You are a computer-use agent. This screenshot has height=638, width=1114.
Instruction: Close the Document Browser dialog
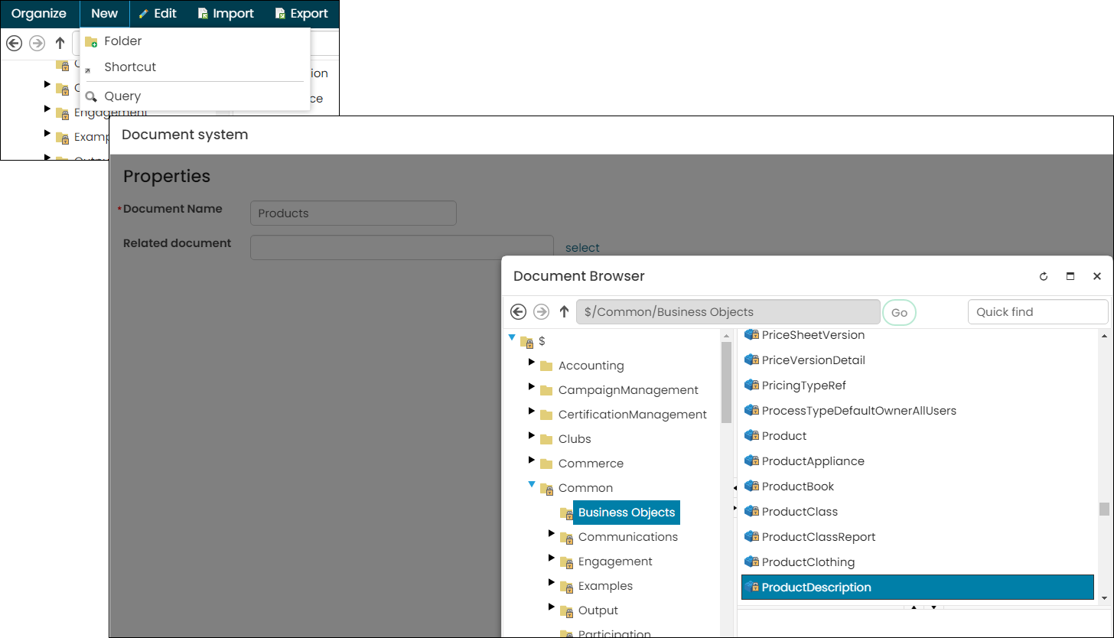point(1096,276)
